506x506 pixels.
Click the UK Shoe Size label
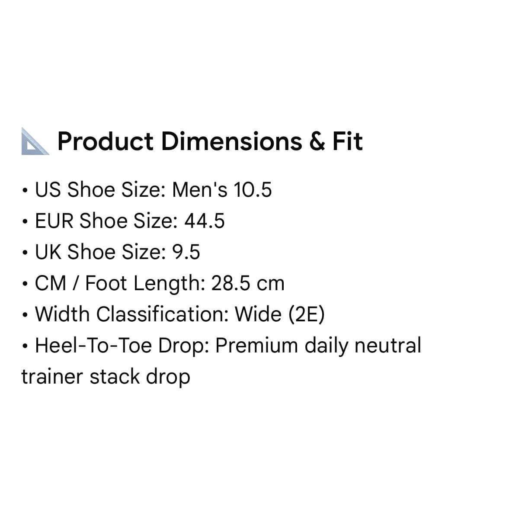pyautogui.click(x=100, y=252)
